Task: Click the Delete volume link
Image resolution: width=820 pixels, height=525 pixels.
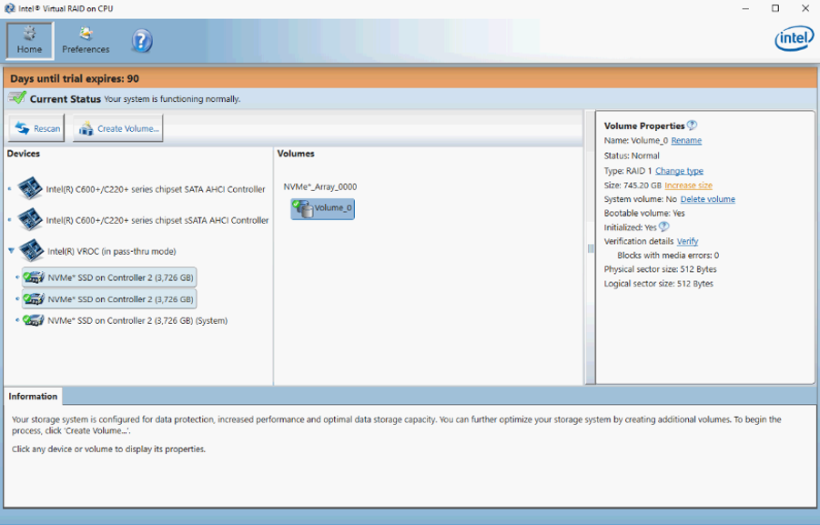Action: (x=707, y=199)
